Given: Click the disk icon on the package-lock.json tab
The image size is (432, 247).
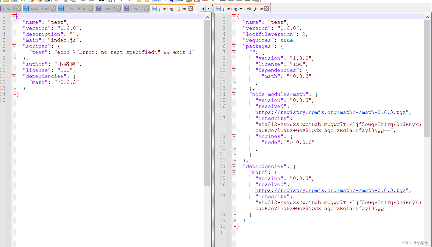Looking at the screenshot, I should 218,9.
